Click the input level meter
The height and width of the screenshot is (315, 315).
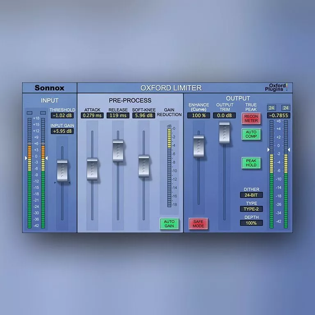(36, 173)
